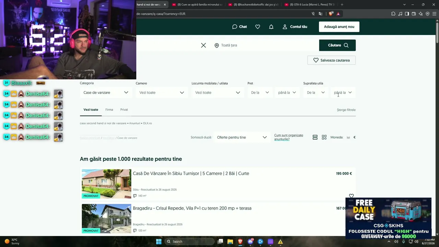
Task: Open Contul tău account menu
Action: [295, 27]
